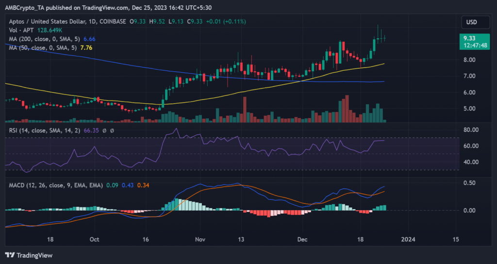
Task: Click the Dec label on time axis
Action: tap(302, 239)
